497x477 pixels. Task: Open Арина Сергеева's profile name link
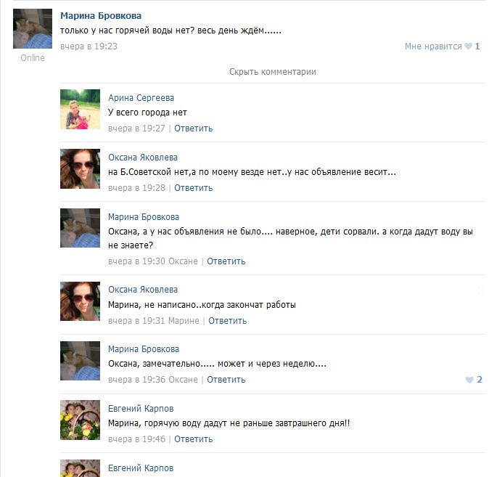[x=141, y=98]
